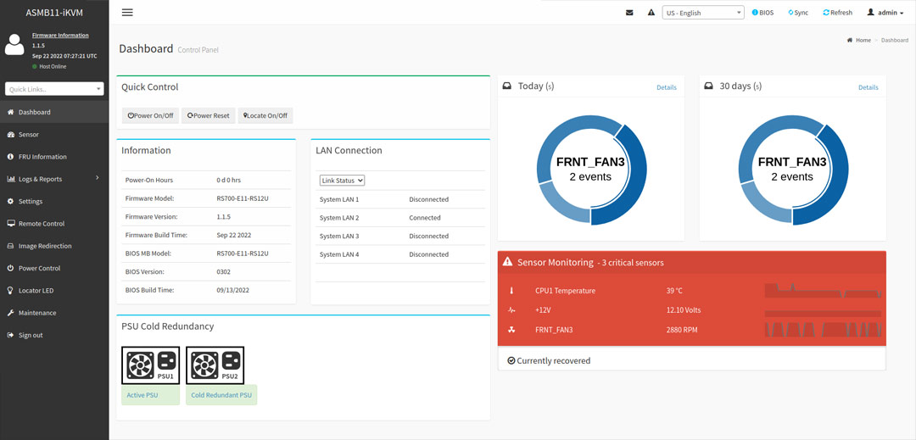The height and width of the screenshot is (440, 916).
Task: Click the PSU1 power supply icon
Action: pyautogui.click(x=151, y=365)
